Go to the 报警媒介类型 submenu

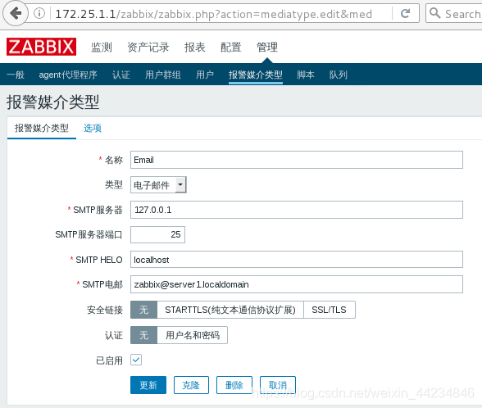256,75
